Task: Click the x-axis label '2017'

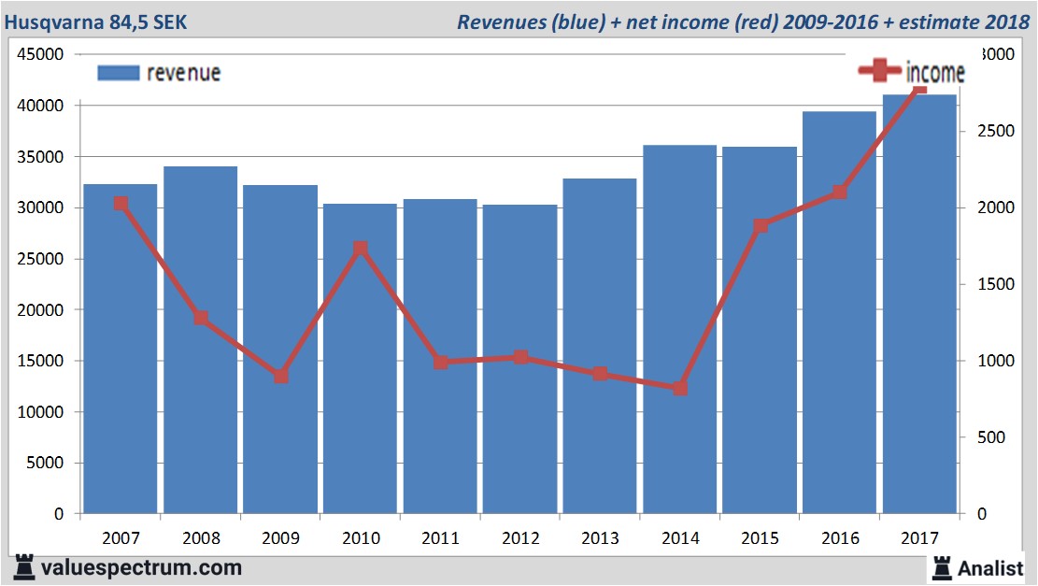Action: [x=919, y=538]
